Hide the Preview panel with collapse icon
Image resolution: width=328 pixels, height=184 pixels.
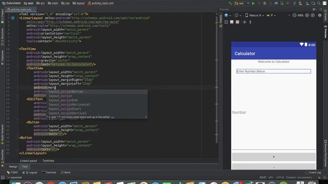pos(320,9)
